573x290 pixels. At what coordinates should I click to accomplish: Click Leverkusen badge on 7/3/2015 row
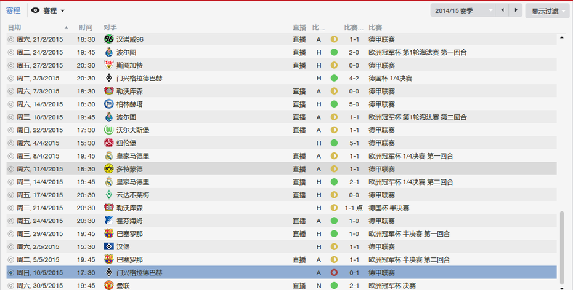click(109, 91)
